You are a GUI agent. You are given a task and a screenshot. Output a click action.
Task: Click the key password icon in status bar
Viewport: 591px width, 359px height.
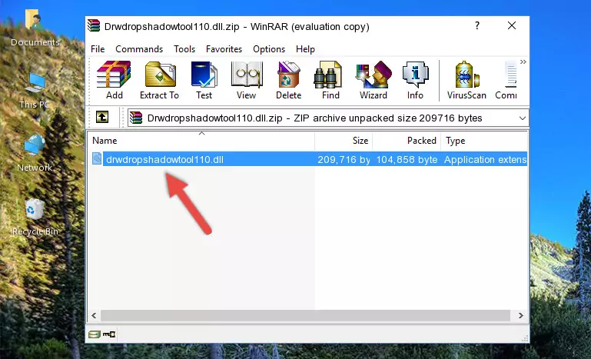pyautogui.click(x=109, y=334)
